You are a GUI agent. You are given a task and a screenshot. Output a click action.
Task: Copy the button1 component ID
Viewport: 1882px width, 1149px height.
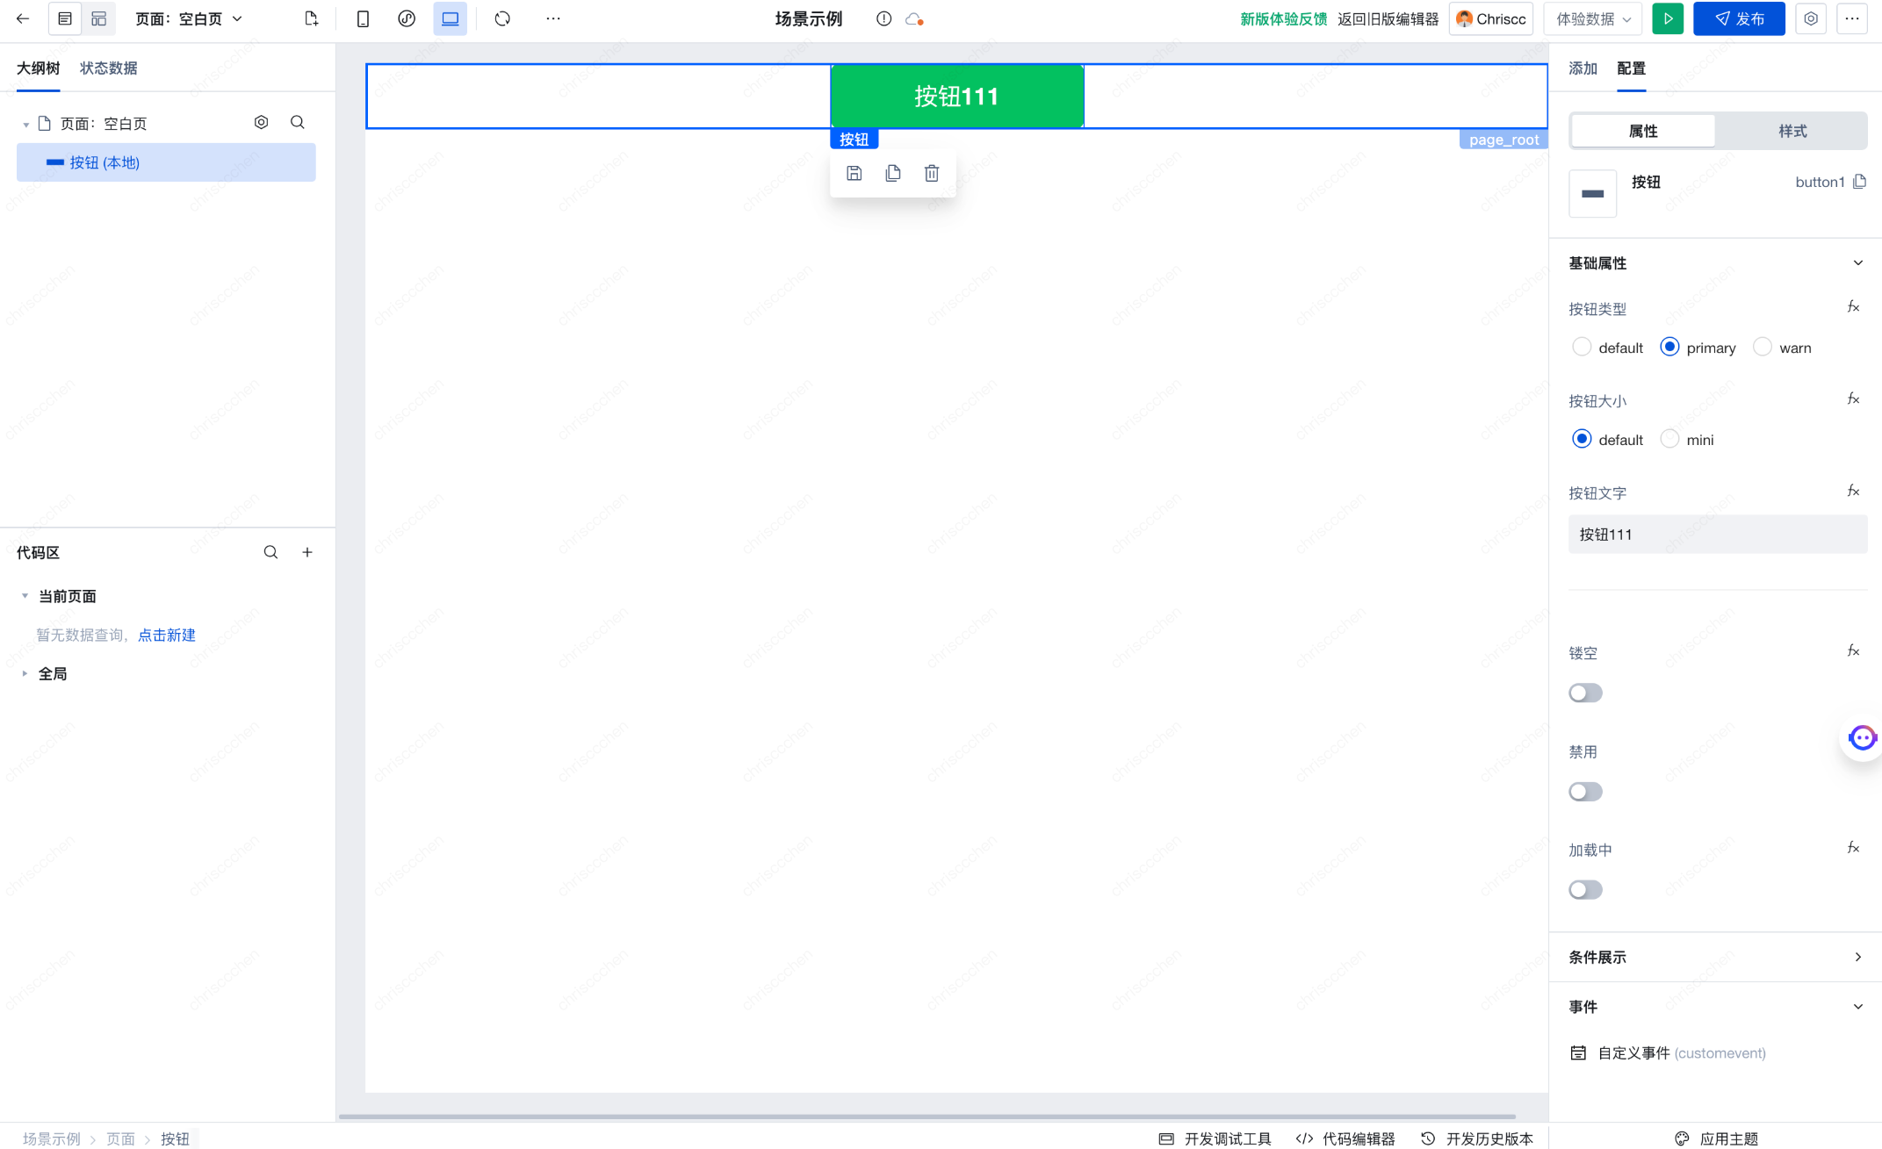point(1859,182)
